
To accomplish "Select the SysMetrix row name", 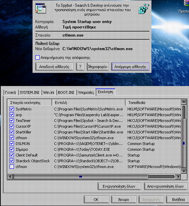I will 24,109.
